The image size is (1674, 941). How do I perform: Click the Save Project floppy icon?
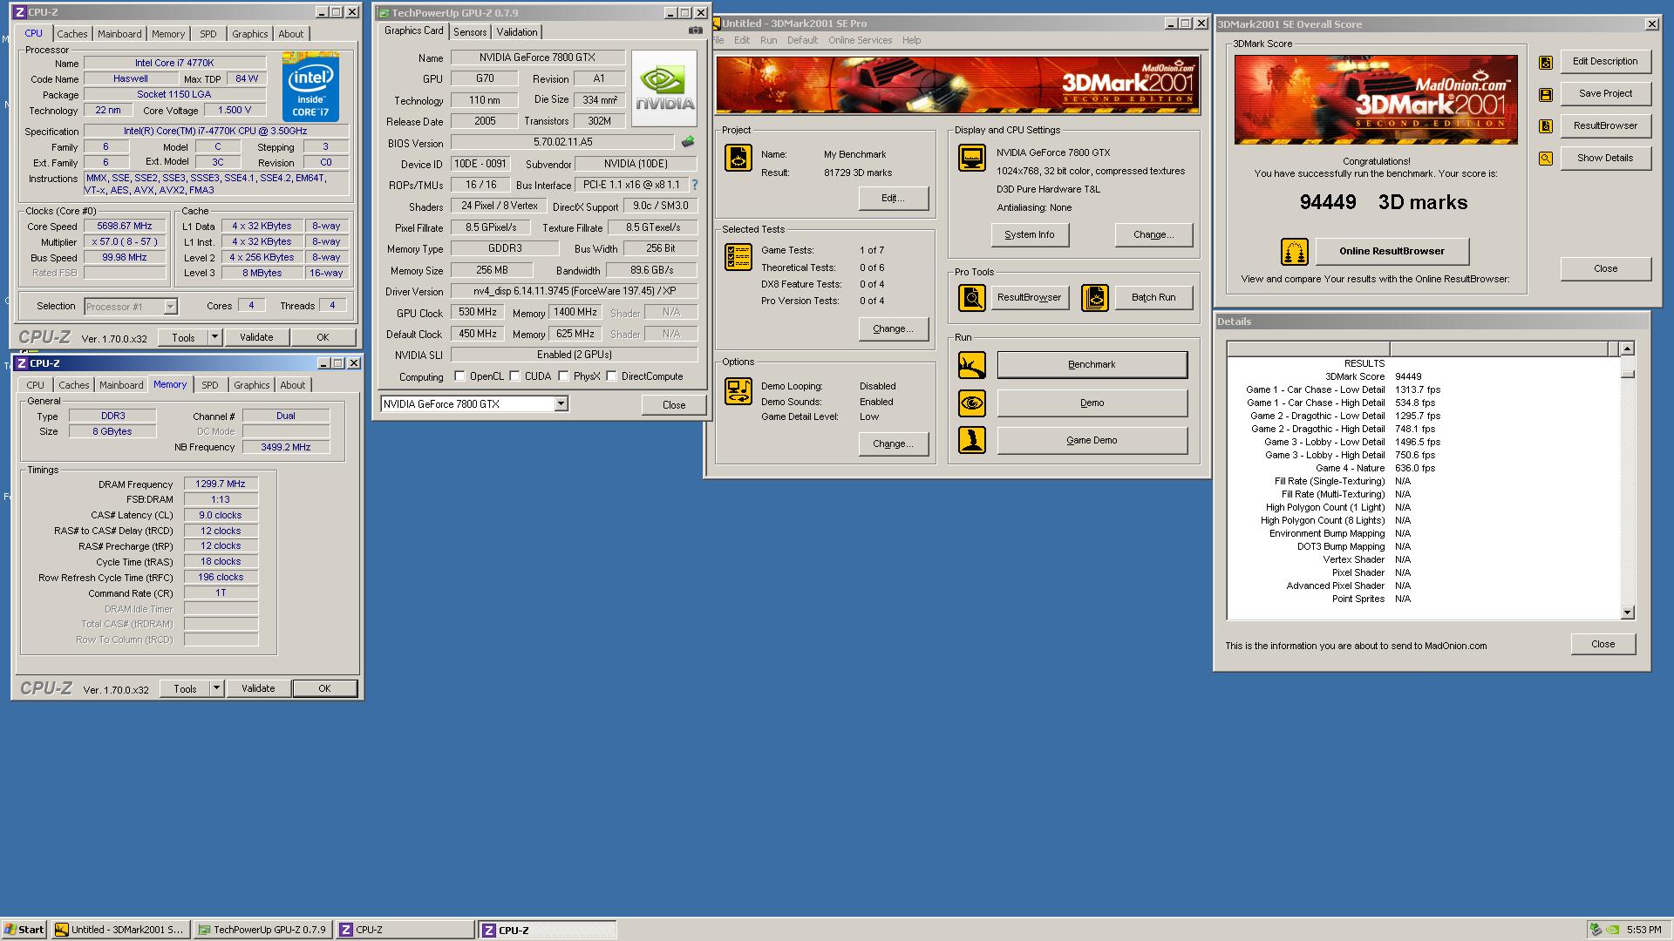pos(1546,94)
